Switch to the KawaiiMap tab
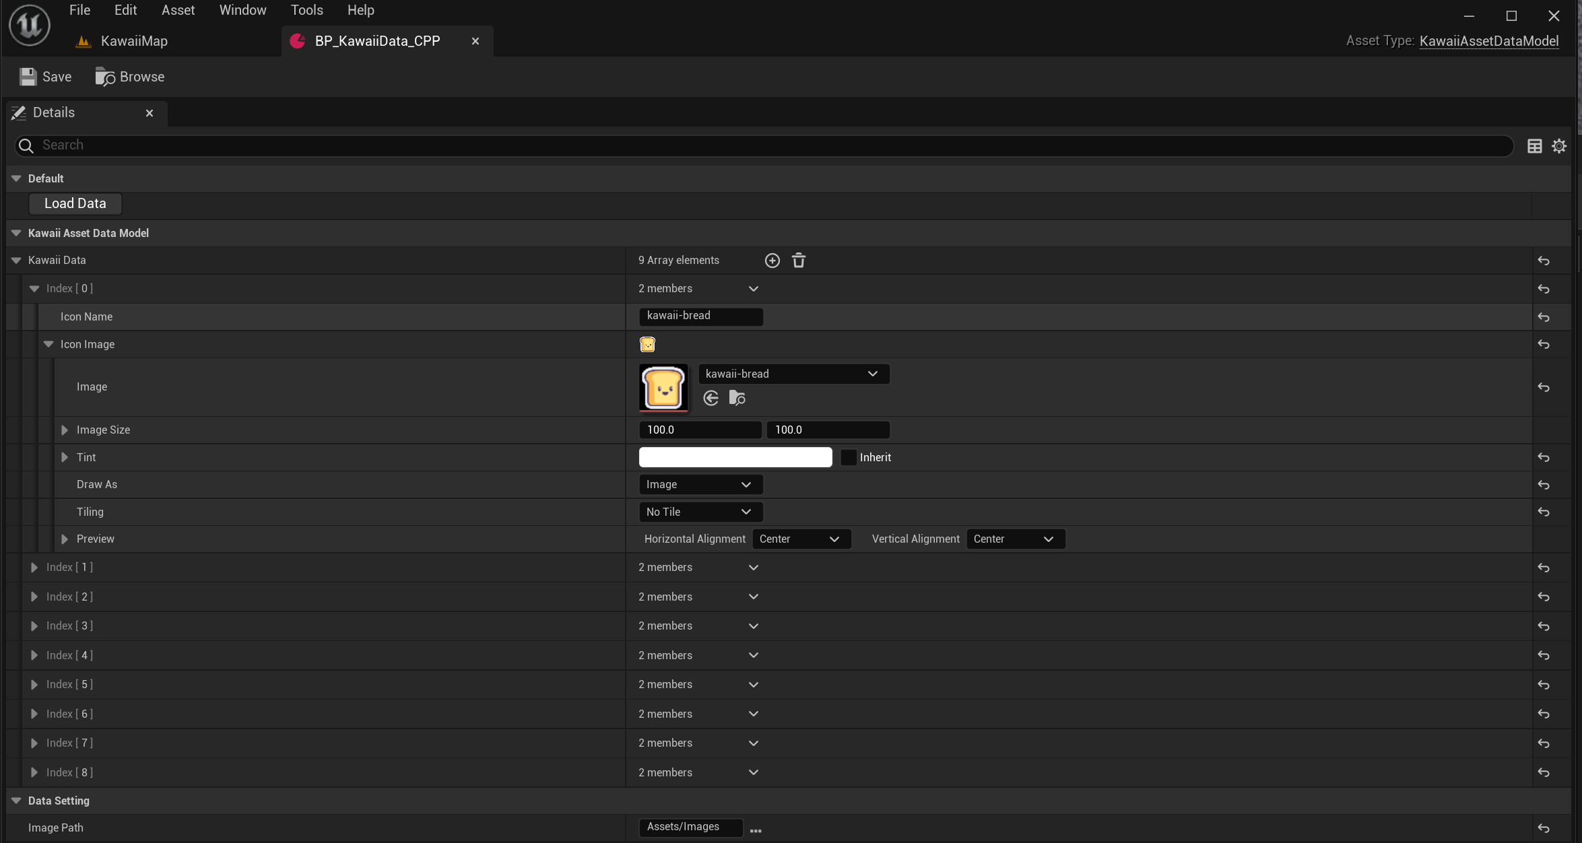 tap(133, 41)
